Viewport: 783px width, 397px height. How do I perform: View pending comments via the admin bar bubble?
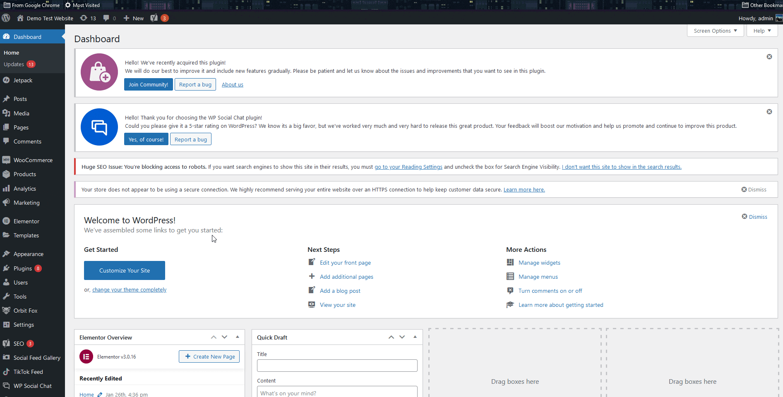pos(109,18)
